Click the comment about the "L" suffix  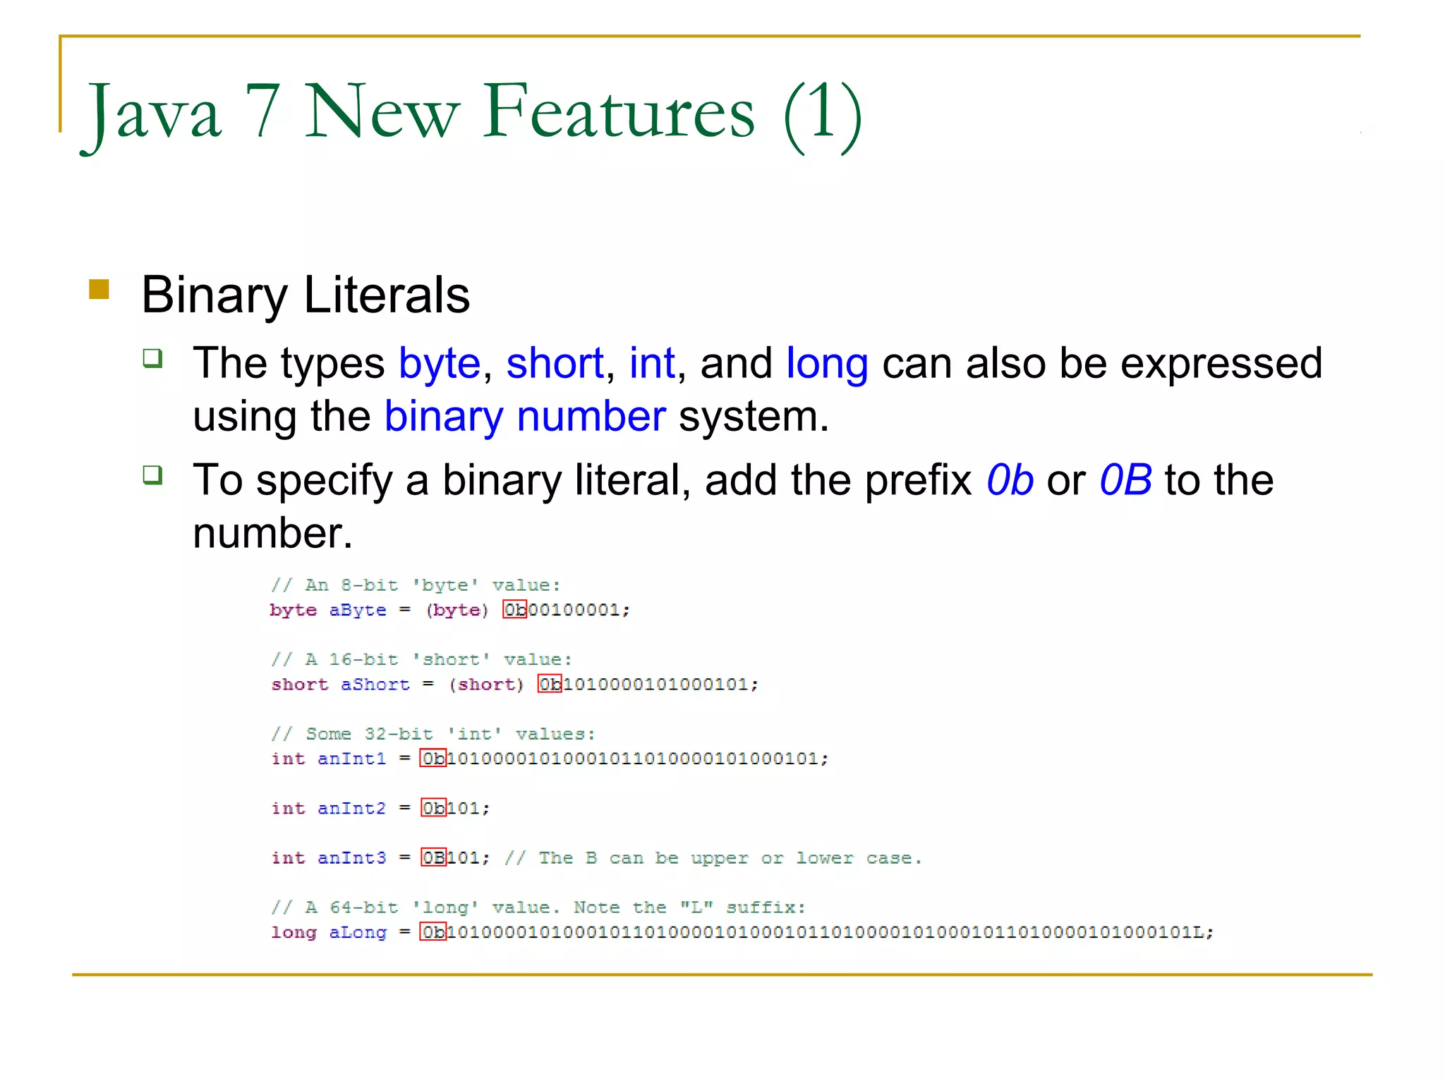(538, 907)
